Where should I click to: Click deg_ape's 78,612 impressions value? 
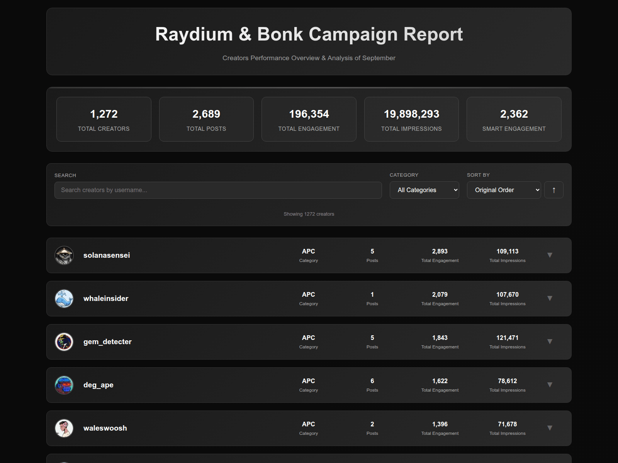pyautogui.click(x=508, y=381)
